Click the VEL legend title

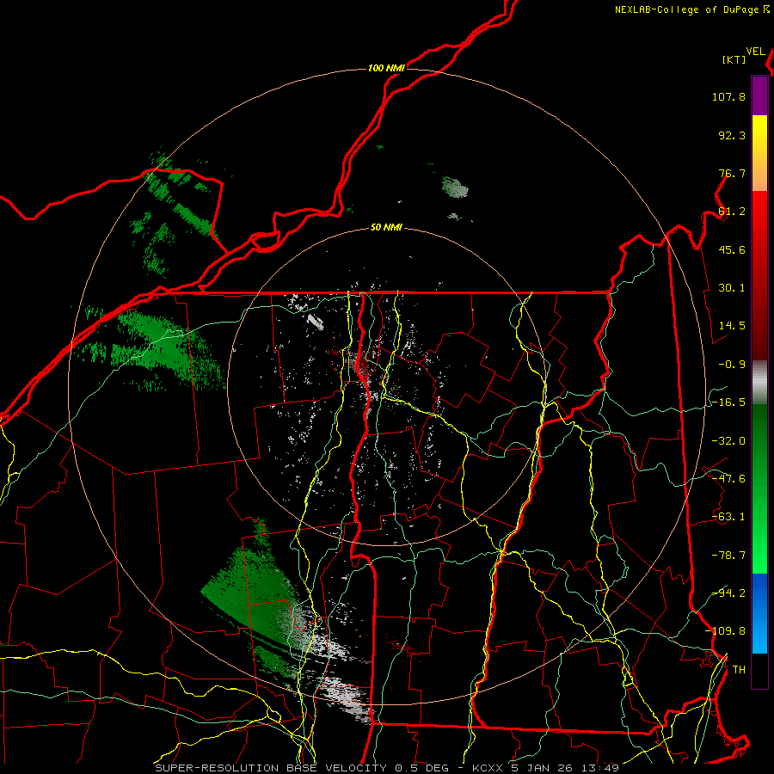point(755,52)
